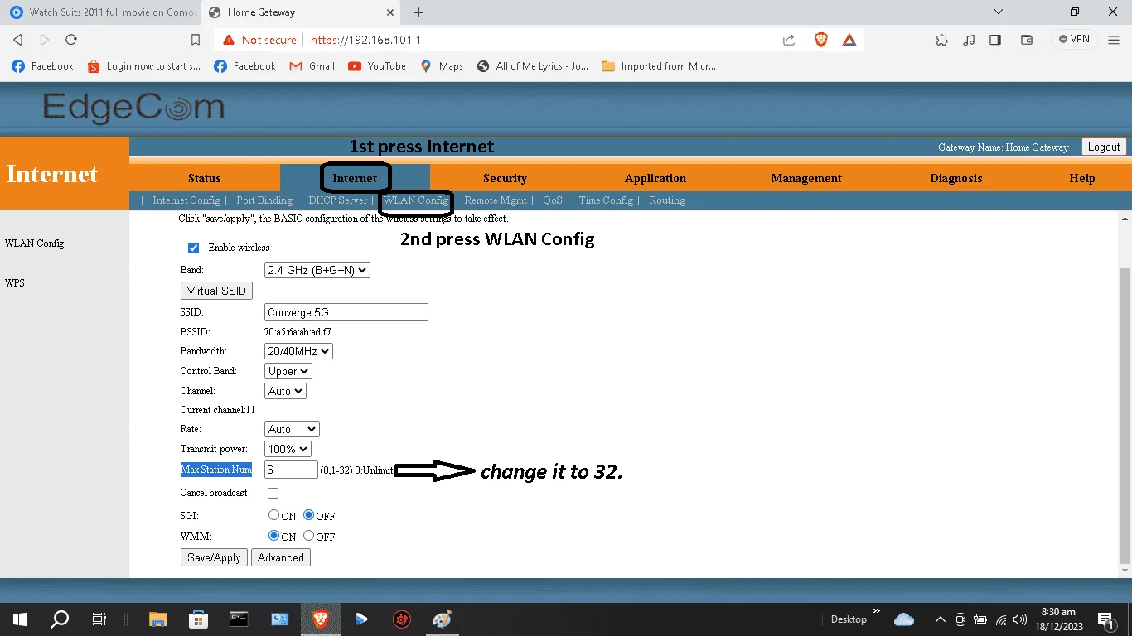1132x636 pixels.
Task: Open the Brave Shields lion icon
Action: [821, 40]
